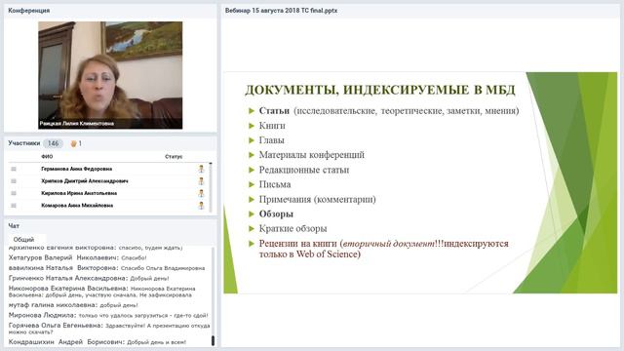Click chat message from Горячева Ольга Евгеньевна

109,329
